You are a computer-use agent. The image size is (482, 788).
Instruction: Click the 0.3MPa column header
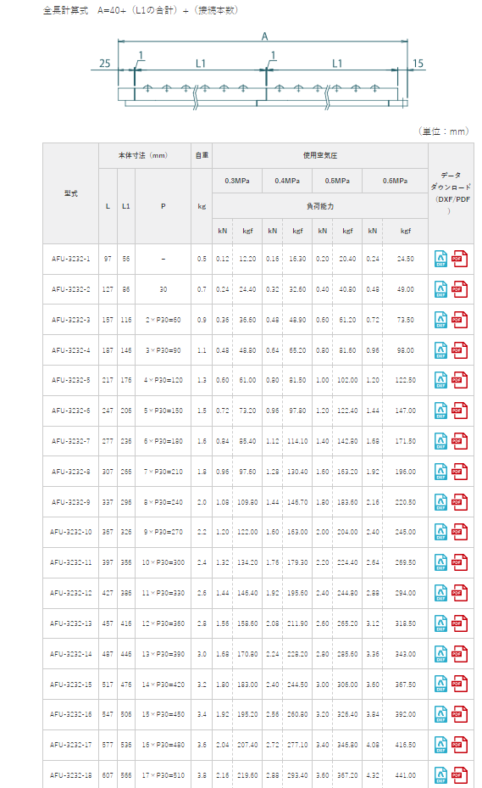(237, 181)
